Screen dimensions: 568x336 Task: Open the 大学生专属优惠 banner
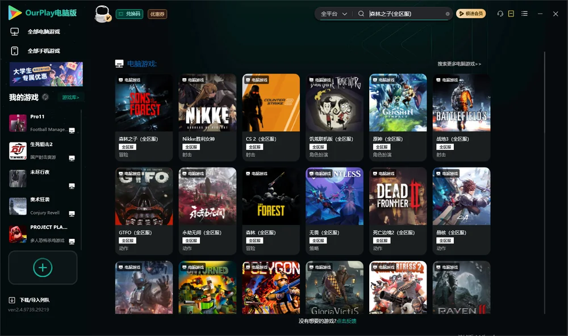(46, 74)
